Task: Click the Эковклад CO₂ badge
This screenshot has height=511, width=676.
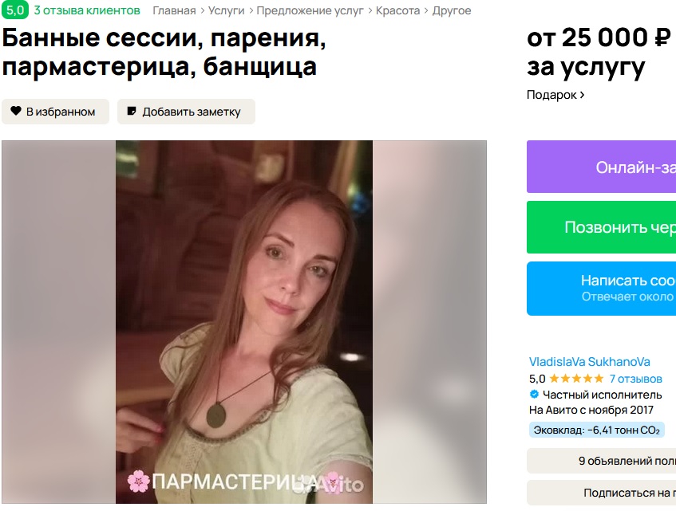Action: [x=597, y=430]
